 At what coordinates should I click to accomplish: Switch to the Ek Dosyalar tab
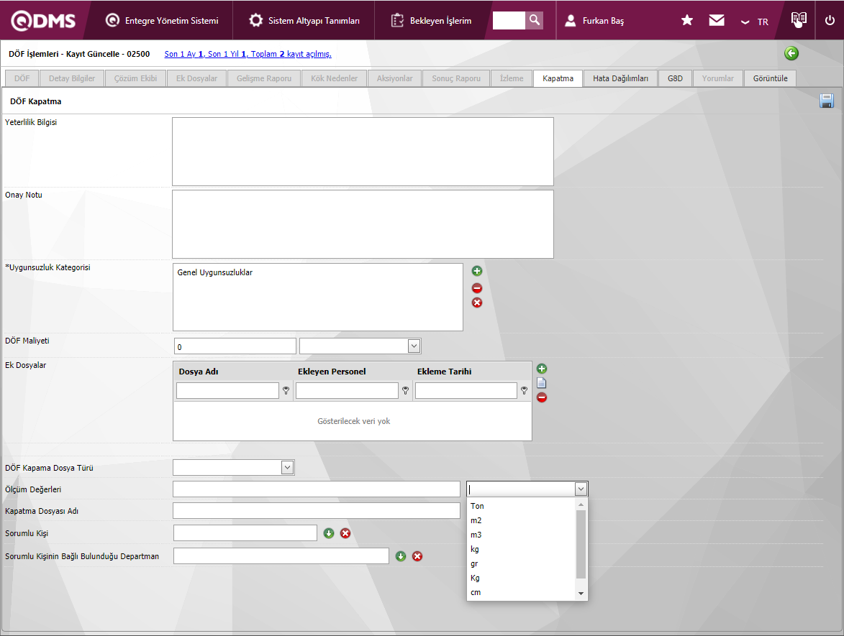click(196, 78)
